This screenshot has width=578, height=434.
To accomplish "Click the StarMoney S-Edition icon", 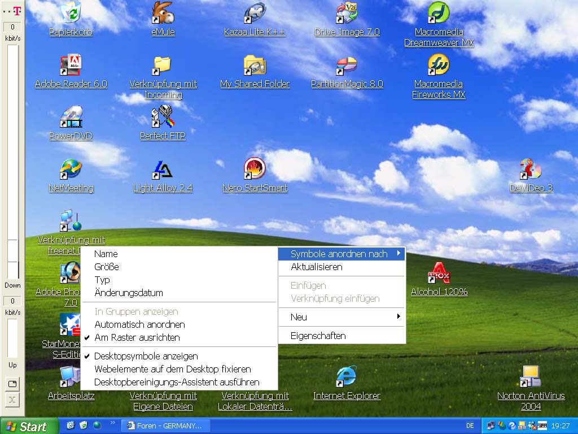I will tap(70, 325).
